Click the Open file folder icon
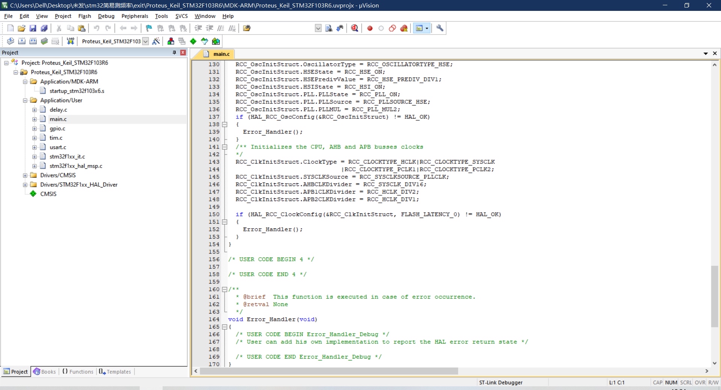The width and height of the screenshot is (721, 390). coord(21,28)
